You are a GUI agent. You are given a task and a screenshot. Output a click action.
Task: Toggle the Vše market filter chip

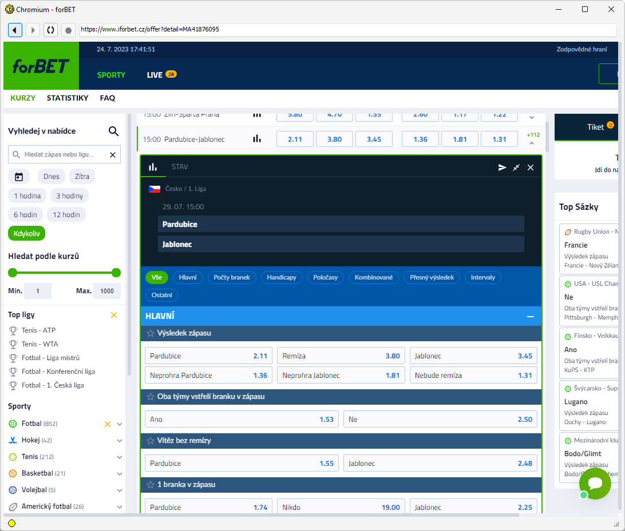tap(157, 277)
